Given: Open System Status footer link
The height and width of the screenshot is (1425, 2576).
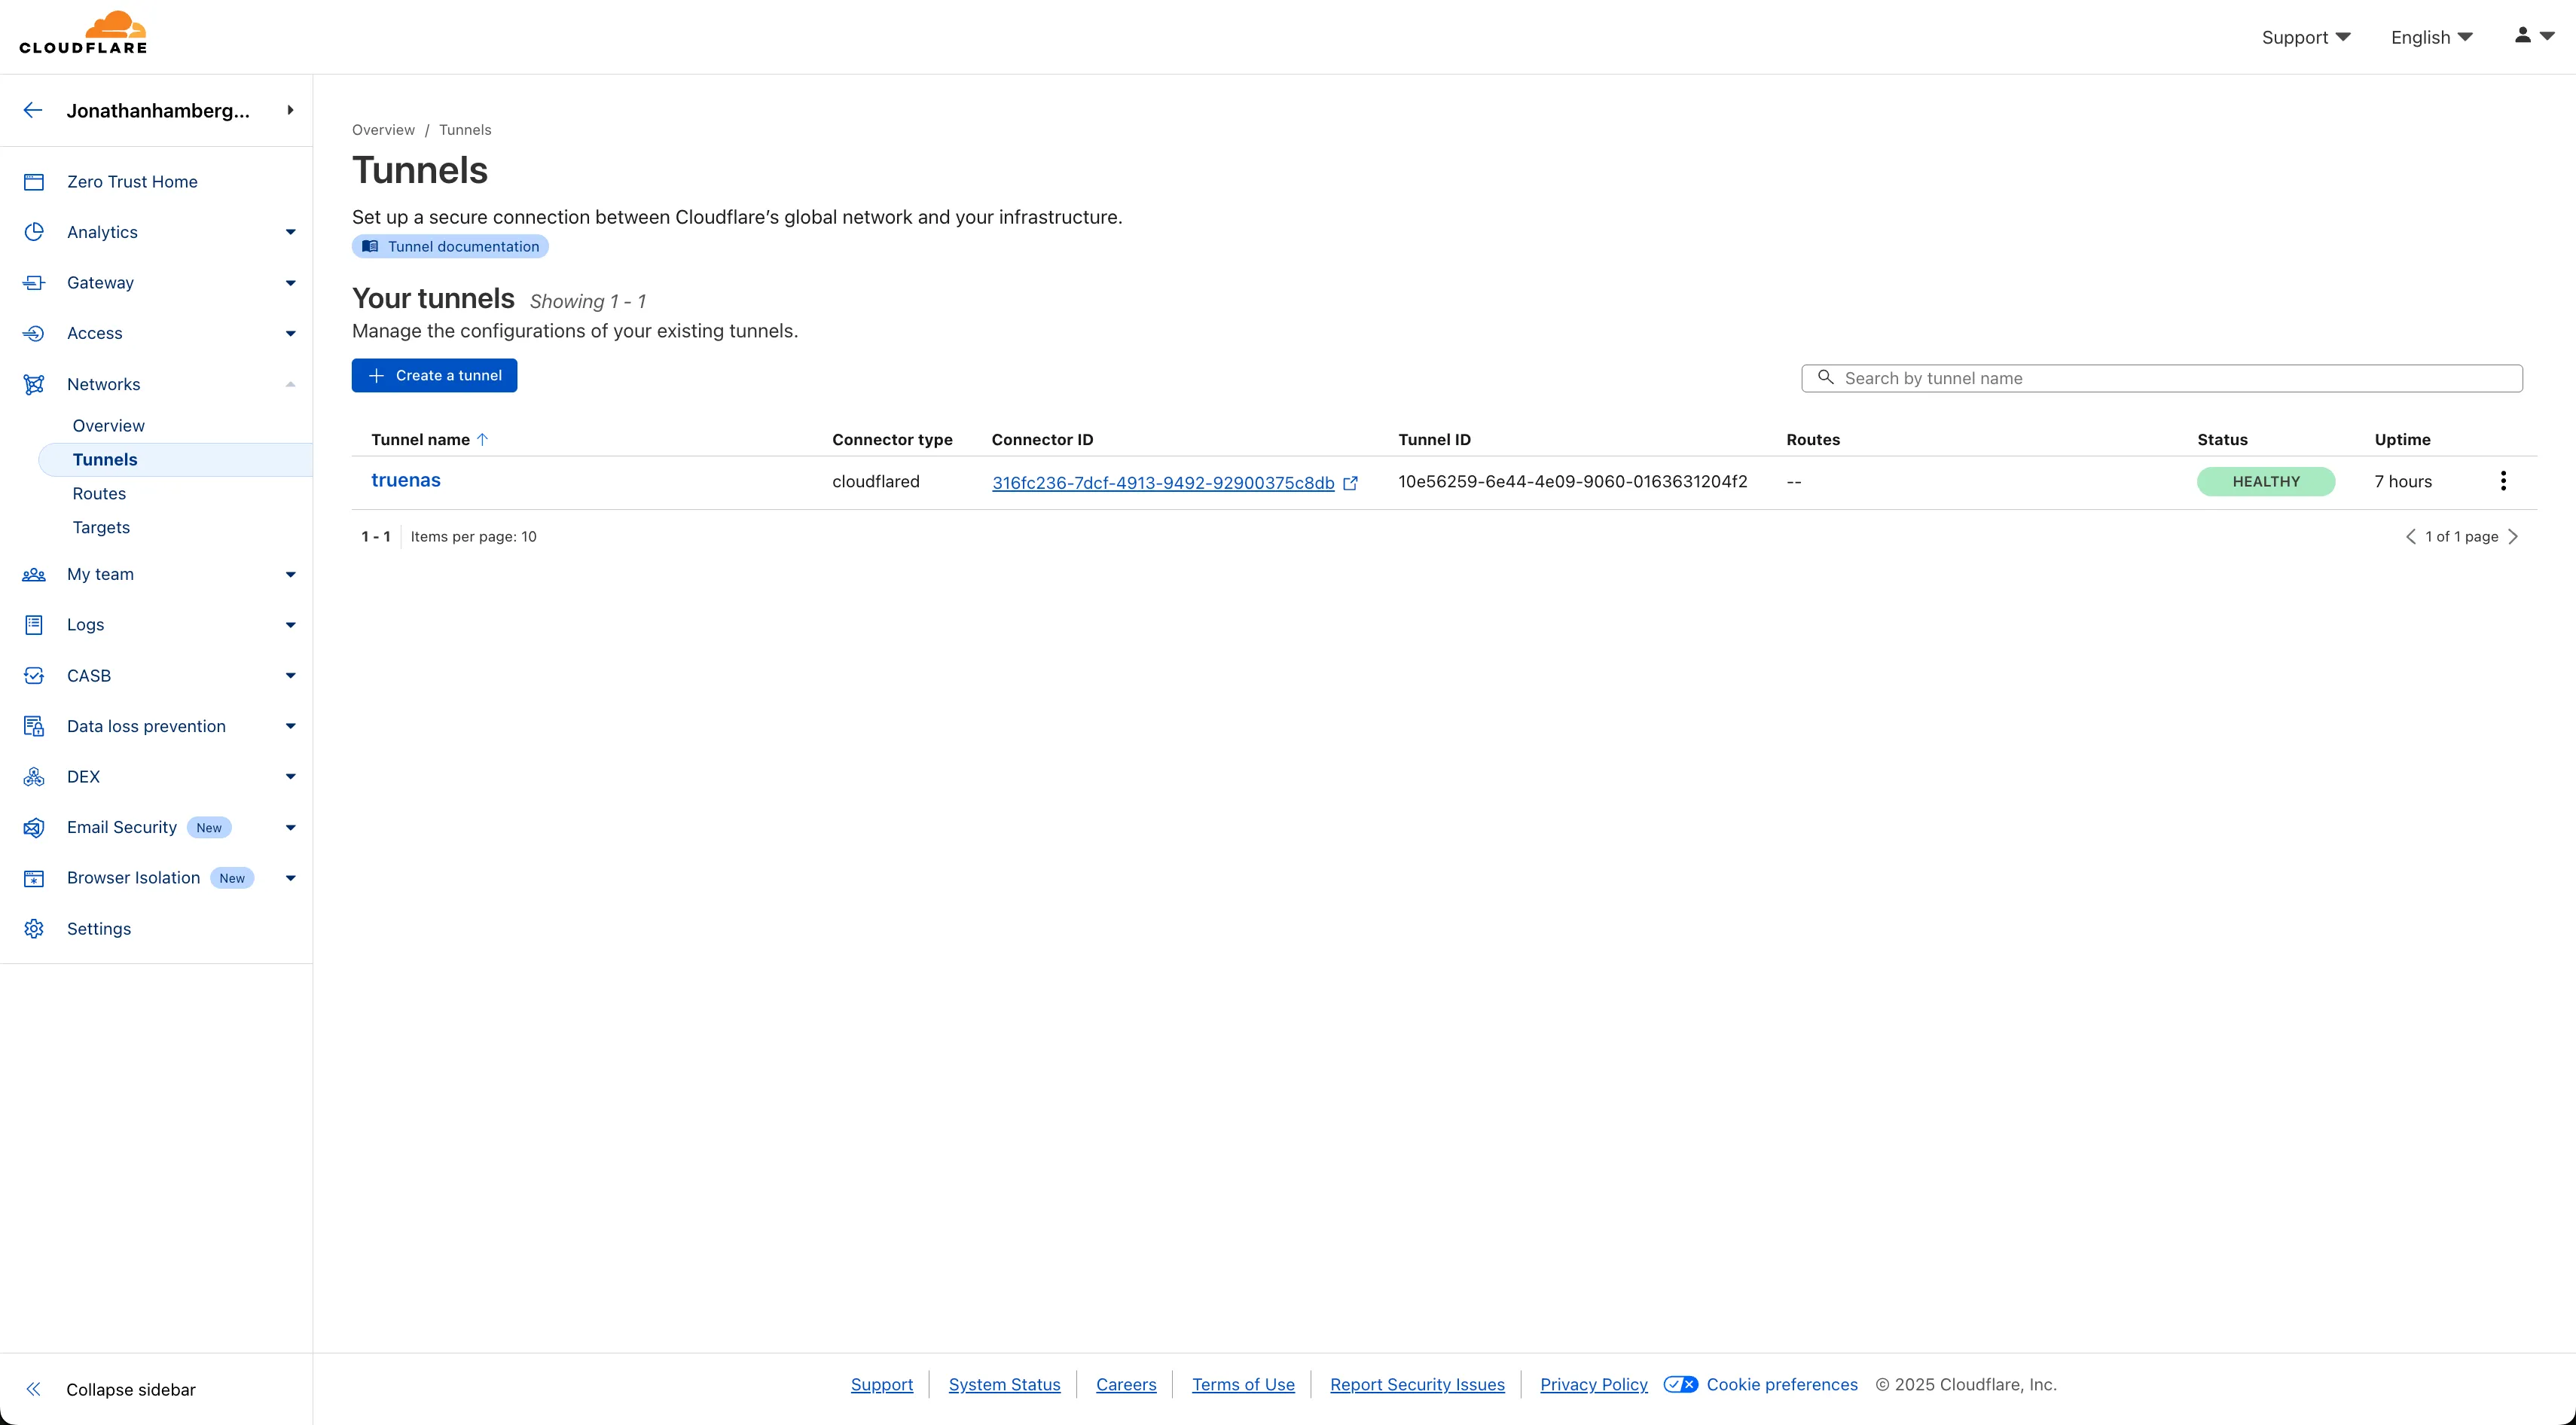Looking at the screenshot, I should (x=1004, y=1385).
